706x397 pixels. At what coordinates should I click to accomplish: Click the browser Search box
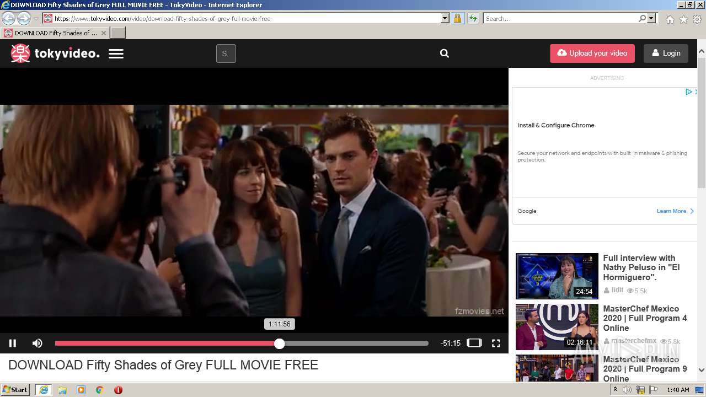(x=560, y=18)
